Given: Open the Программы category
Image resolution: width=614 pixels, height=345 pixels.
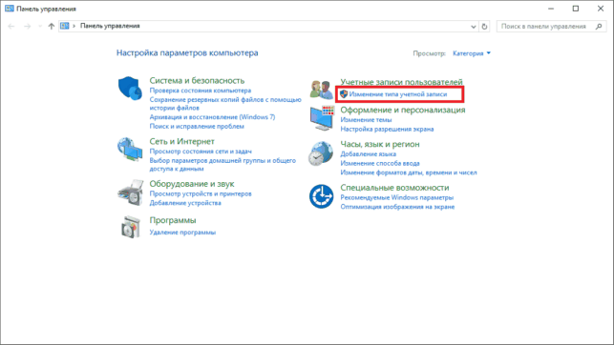Looking at the screenshot, I should [x=173, y=220].
